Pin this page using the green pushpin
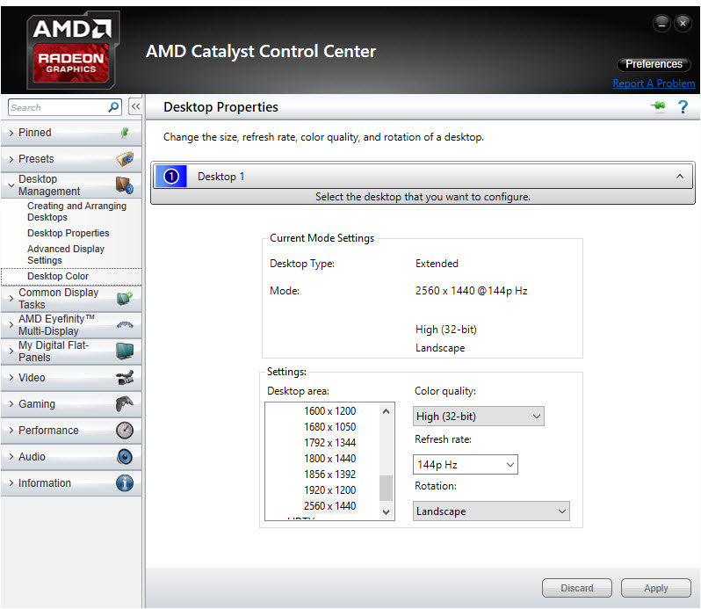 coord(658,106)
